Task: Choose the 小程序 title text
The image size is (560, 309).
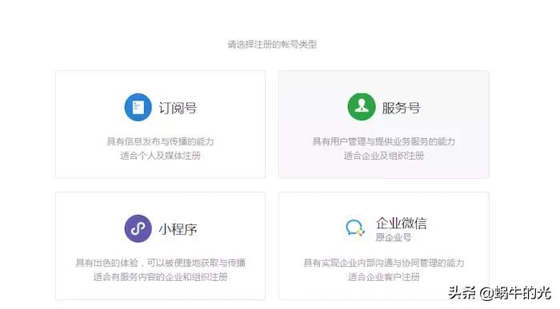Action: pyautogui.click(x=178, y=229)
